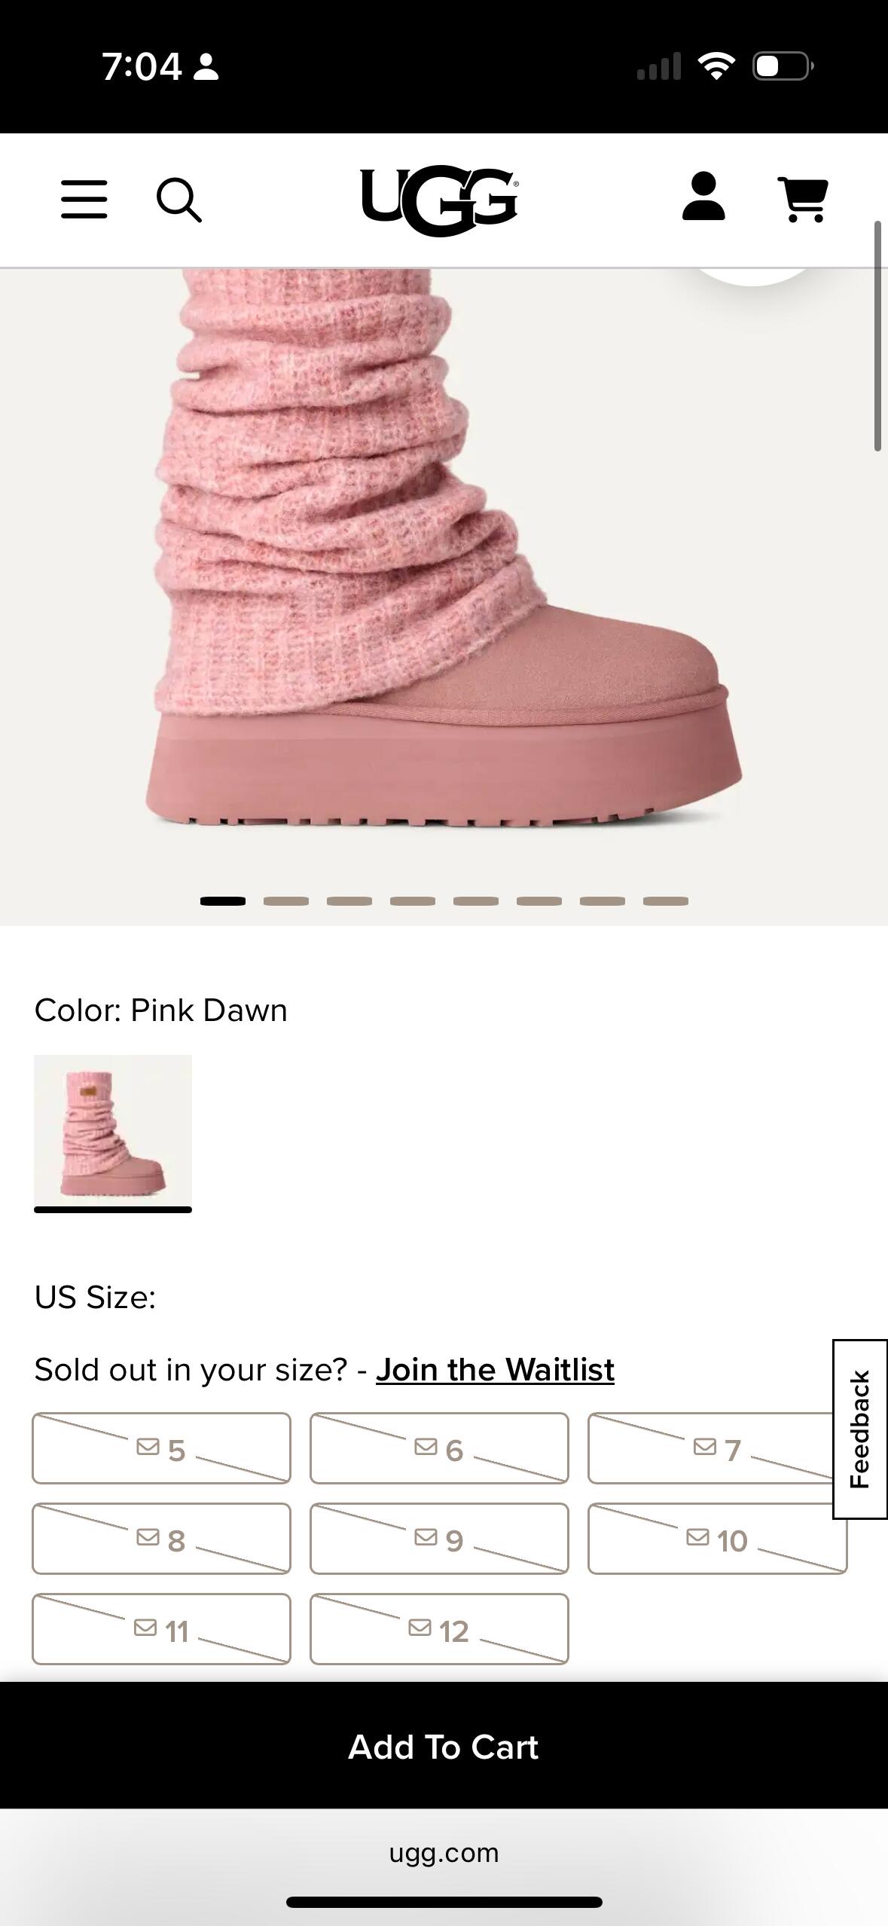Pick US size 9
888x1926 pixels.
click(439, 1539)
